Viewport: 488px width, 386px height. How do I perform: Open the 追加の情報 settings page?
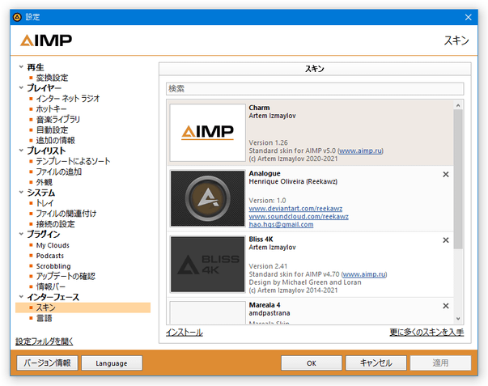pos(55,140)
